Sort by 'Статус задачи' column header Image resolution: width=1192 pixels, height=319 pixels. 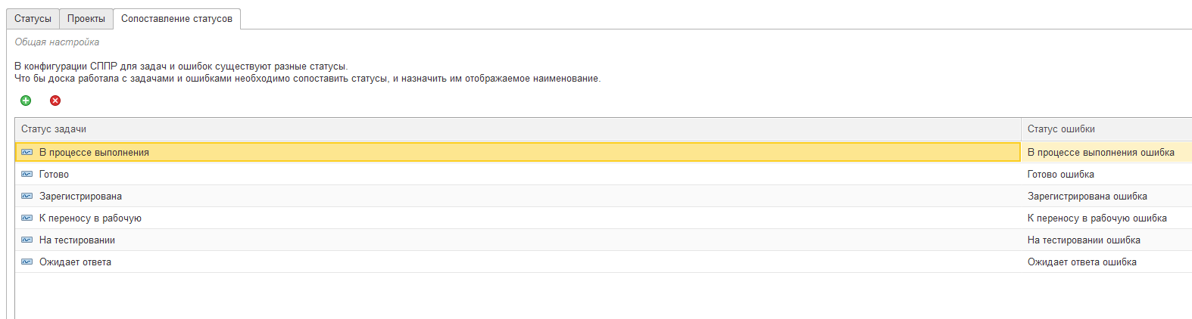(54, 129)
